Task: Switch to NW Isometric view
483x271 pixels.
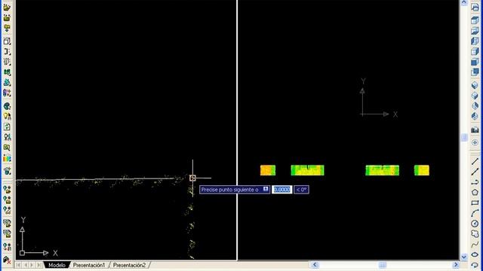Action: pos(475,117)
